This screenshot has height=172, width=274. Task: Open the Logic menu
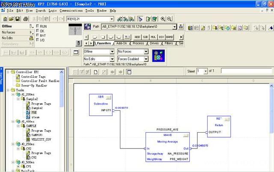(52, 10)
